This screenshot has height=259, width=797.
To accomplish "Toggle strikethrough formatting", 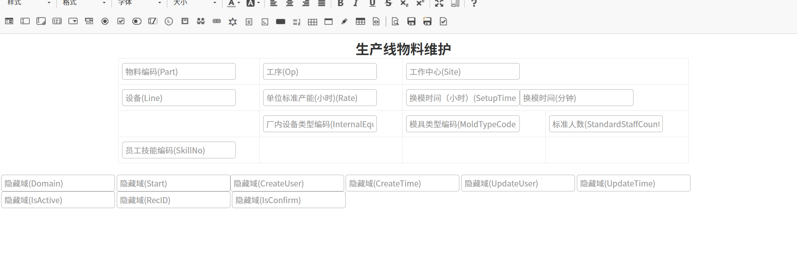I will (388, 3).
